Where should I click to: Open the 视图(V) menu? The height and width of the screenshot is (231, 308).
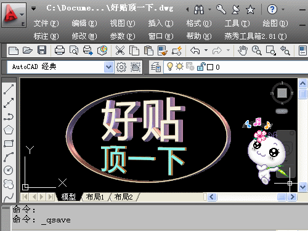click(x=123, y=23)
